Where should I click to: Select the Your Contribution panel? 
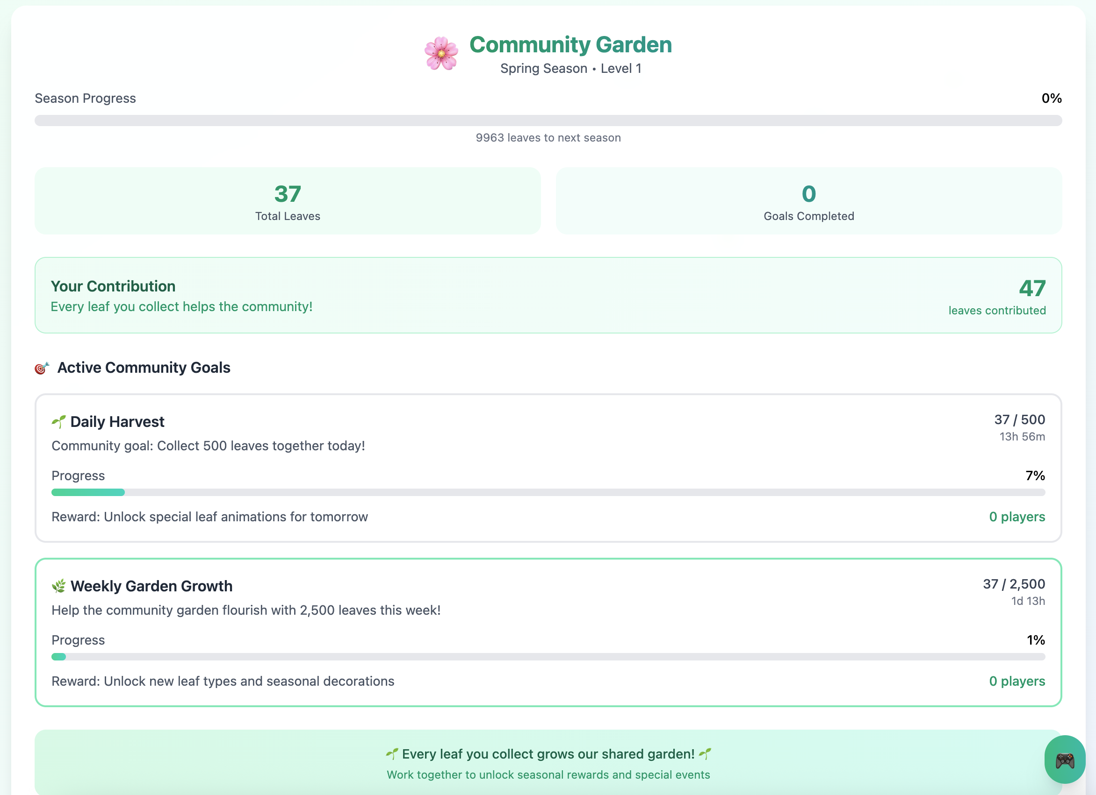548,295
